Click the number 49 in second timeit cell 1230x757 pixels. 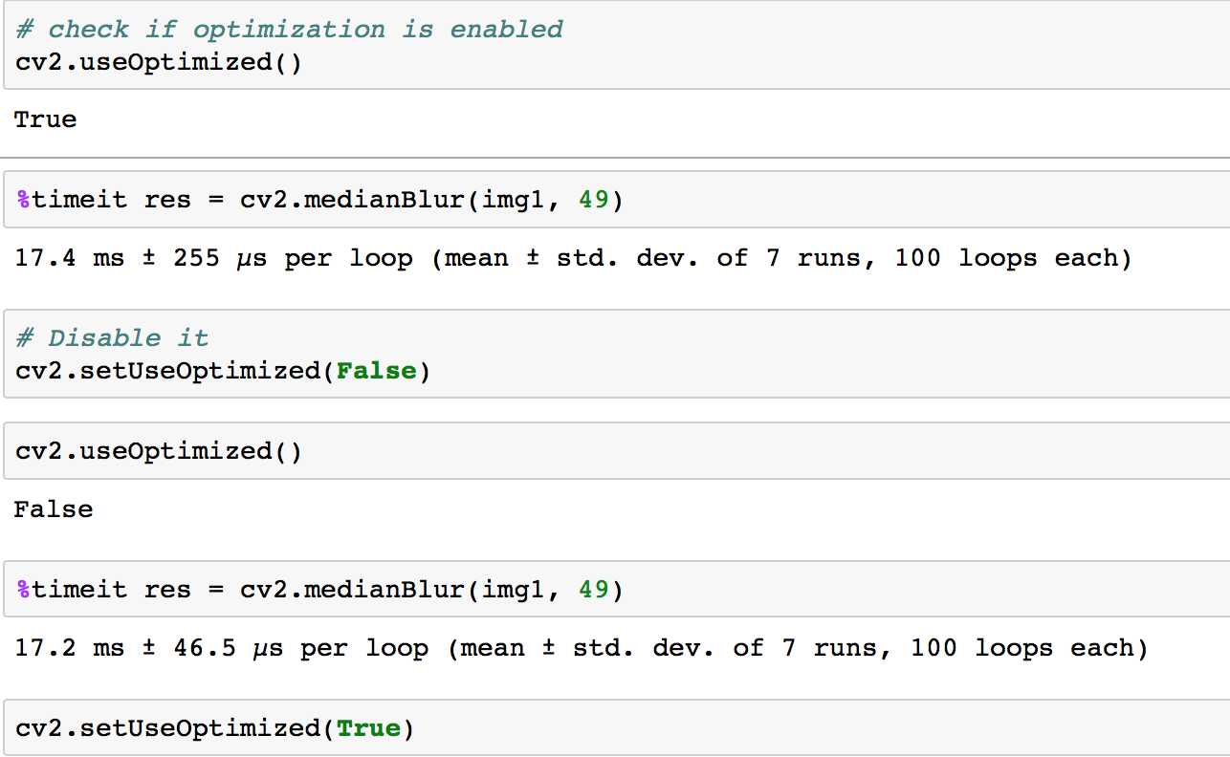tap(593, 590)
